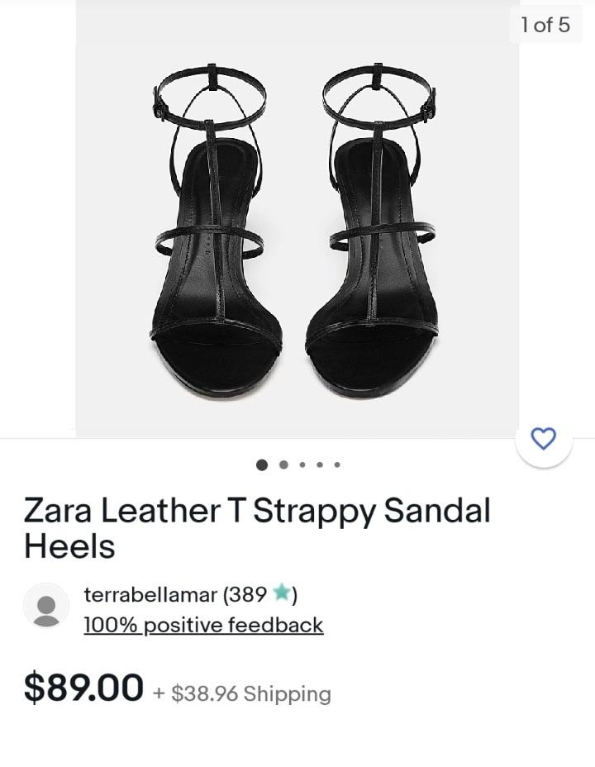Click the seller's feedback score 389
The height and width of the screenshot is (767, 595).
247,595
